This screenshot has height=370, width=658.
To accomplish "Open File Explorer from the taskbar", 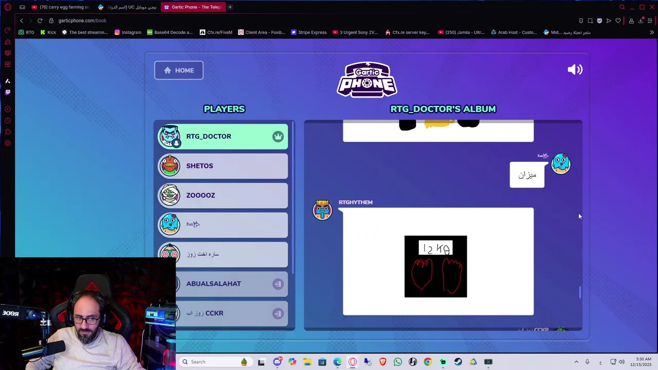I will [x=307, y=362].
